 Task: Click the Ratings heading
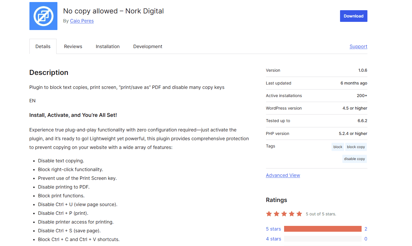tap(277, 200)
